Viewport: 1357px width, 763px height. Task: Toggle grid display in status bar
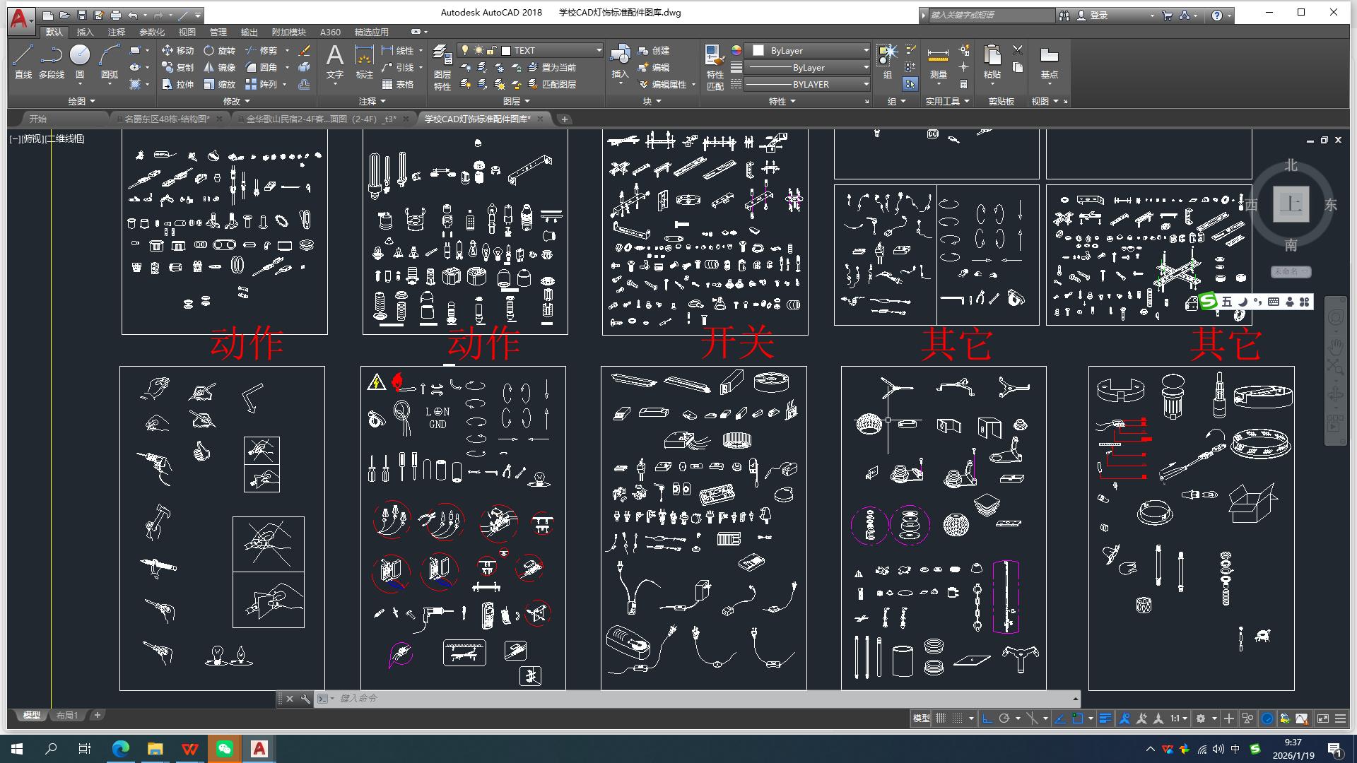pyautogui.click(x=941, y=718)
